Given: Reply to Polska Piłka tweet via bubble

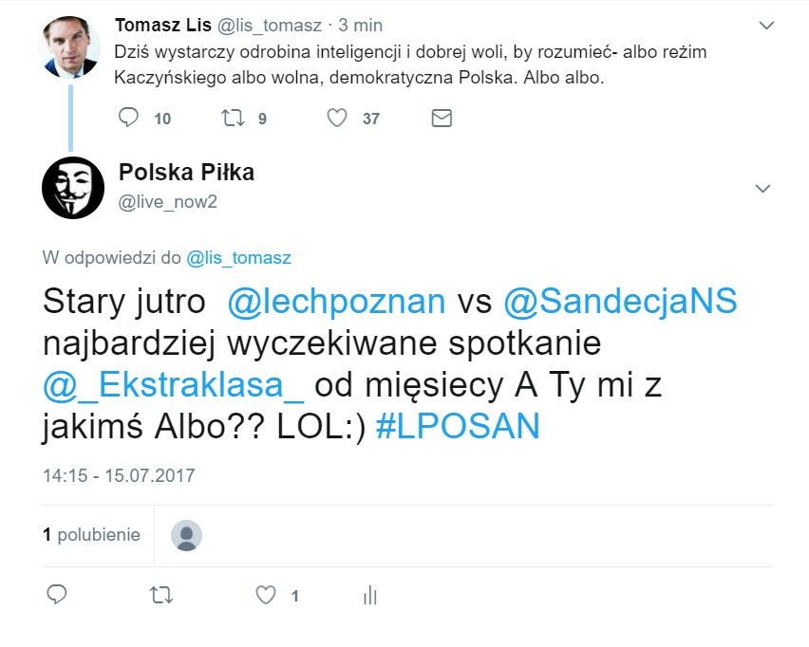Looking at the screenshot, I should click(x=57, y=595).
